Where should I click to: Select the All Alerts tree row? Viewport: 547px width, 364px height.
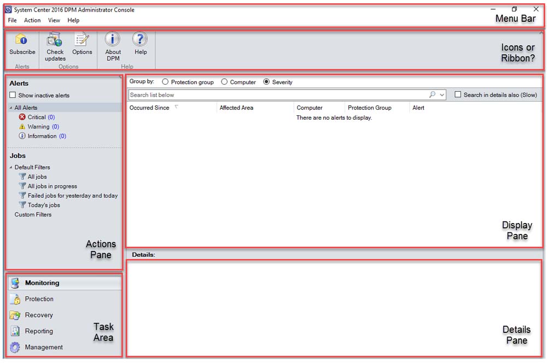point(65,108)
